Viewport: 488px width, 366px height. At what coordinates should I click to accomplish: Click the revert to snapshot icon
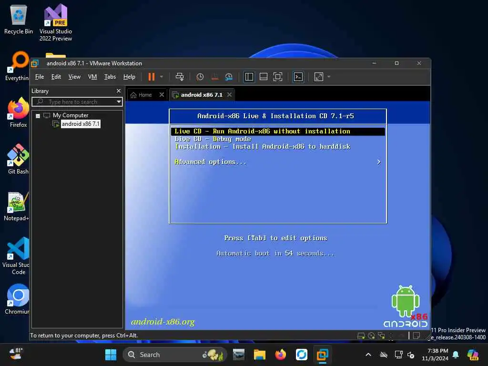215,77
